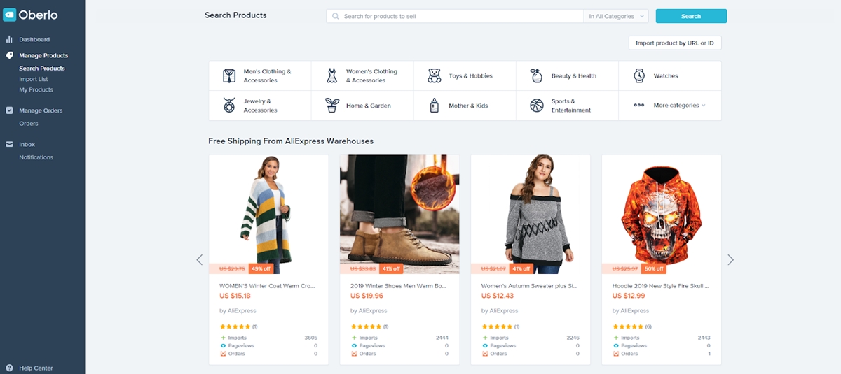Go to next products with right arrow
Screen dimensions: 841x374
pos(731,259)
